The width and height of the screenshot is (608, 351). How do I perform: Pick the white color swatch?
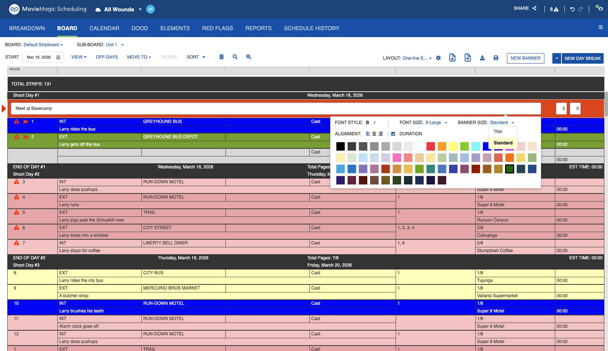(x=419, y=146)
